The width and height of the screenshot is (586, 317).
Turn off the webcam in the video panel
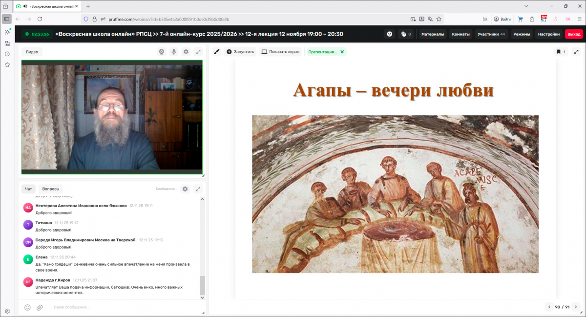pyautogui.click(x=161, y=51)
